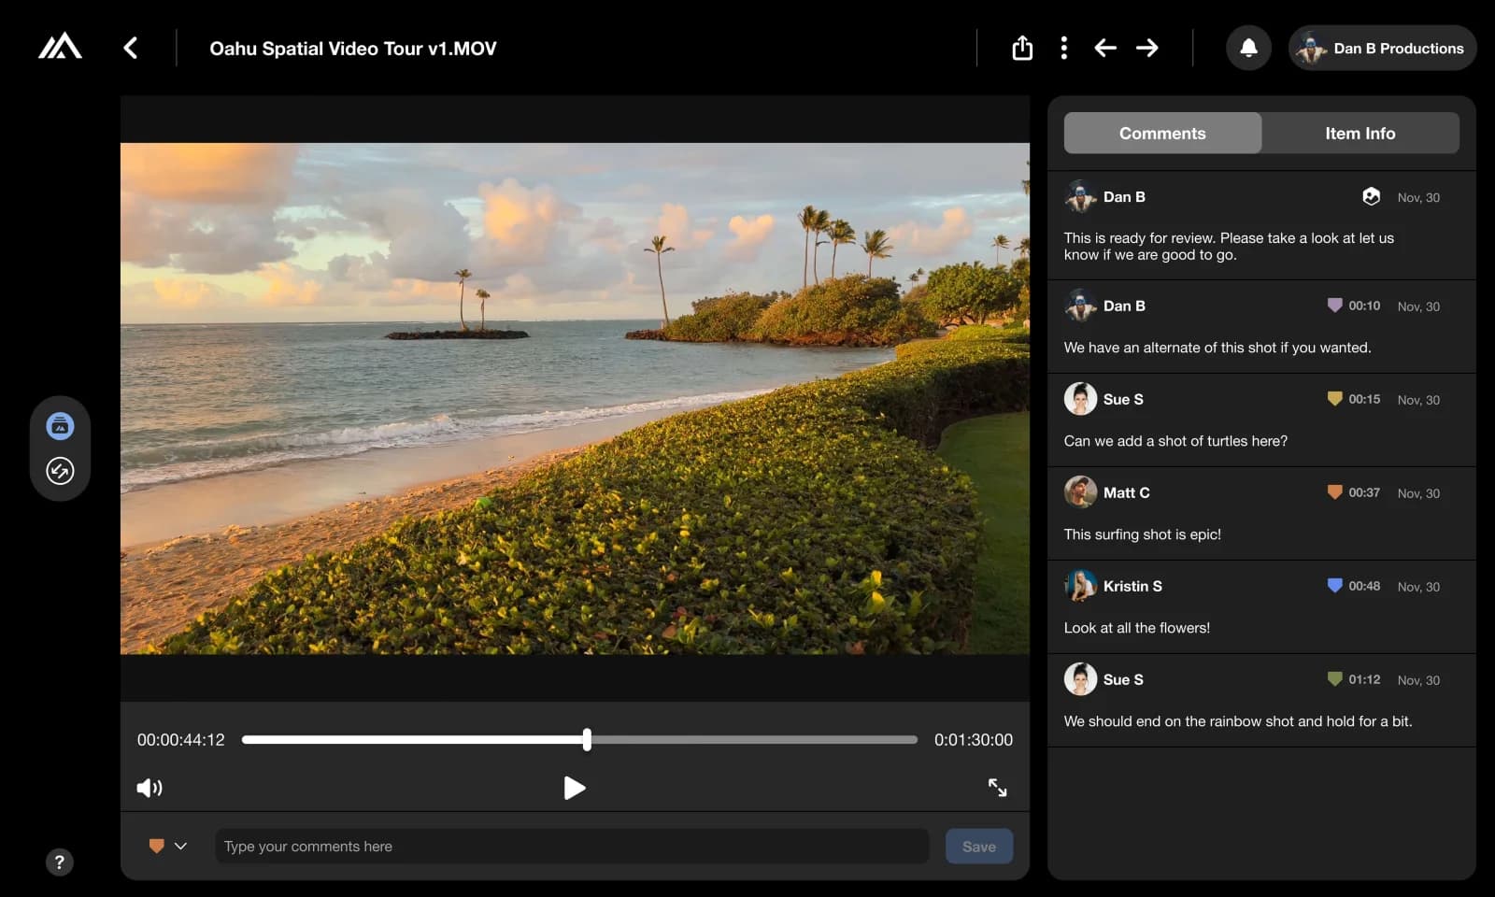Toggle the spatial video view icon
The width and height of the screenshot is (1495, 897).
[60, 426]
